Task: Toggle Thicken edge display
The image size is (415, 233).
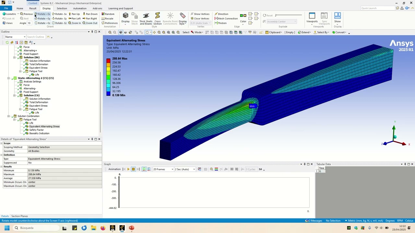Action: [x=220, y=23]
